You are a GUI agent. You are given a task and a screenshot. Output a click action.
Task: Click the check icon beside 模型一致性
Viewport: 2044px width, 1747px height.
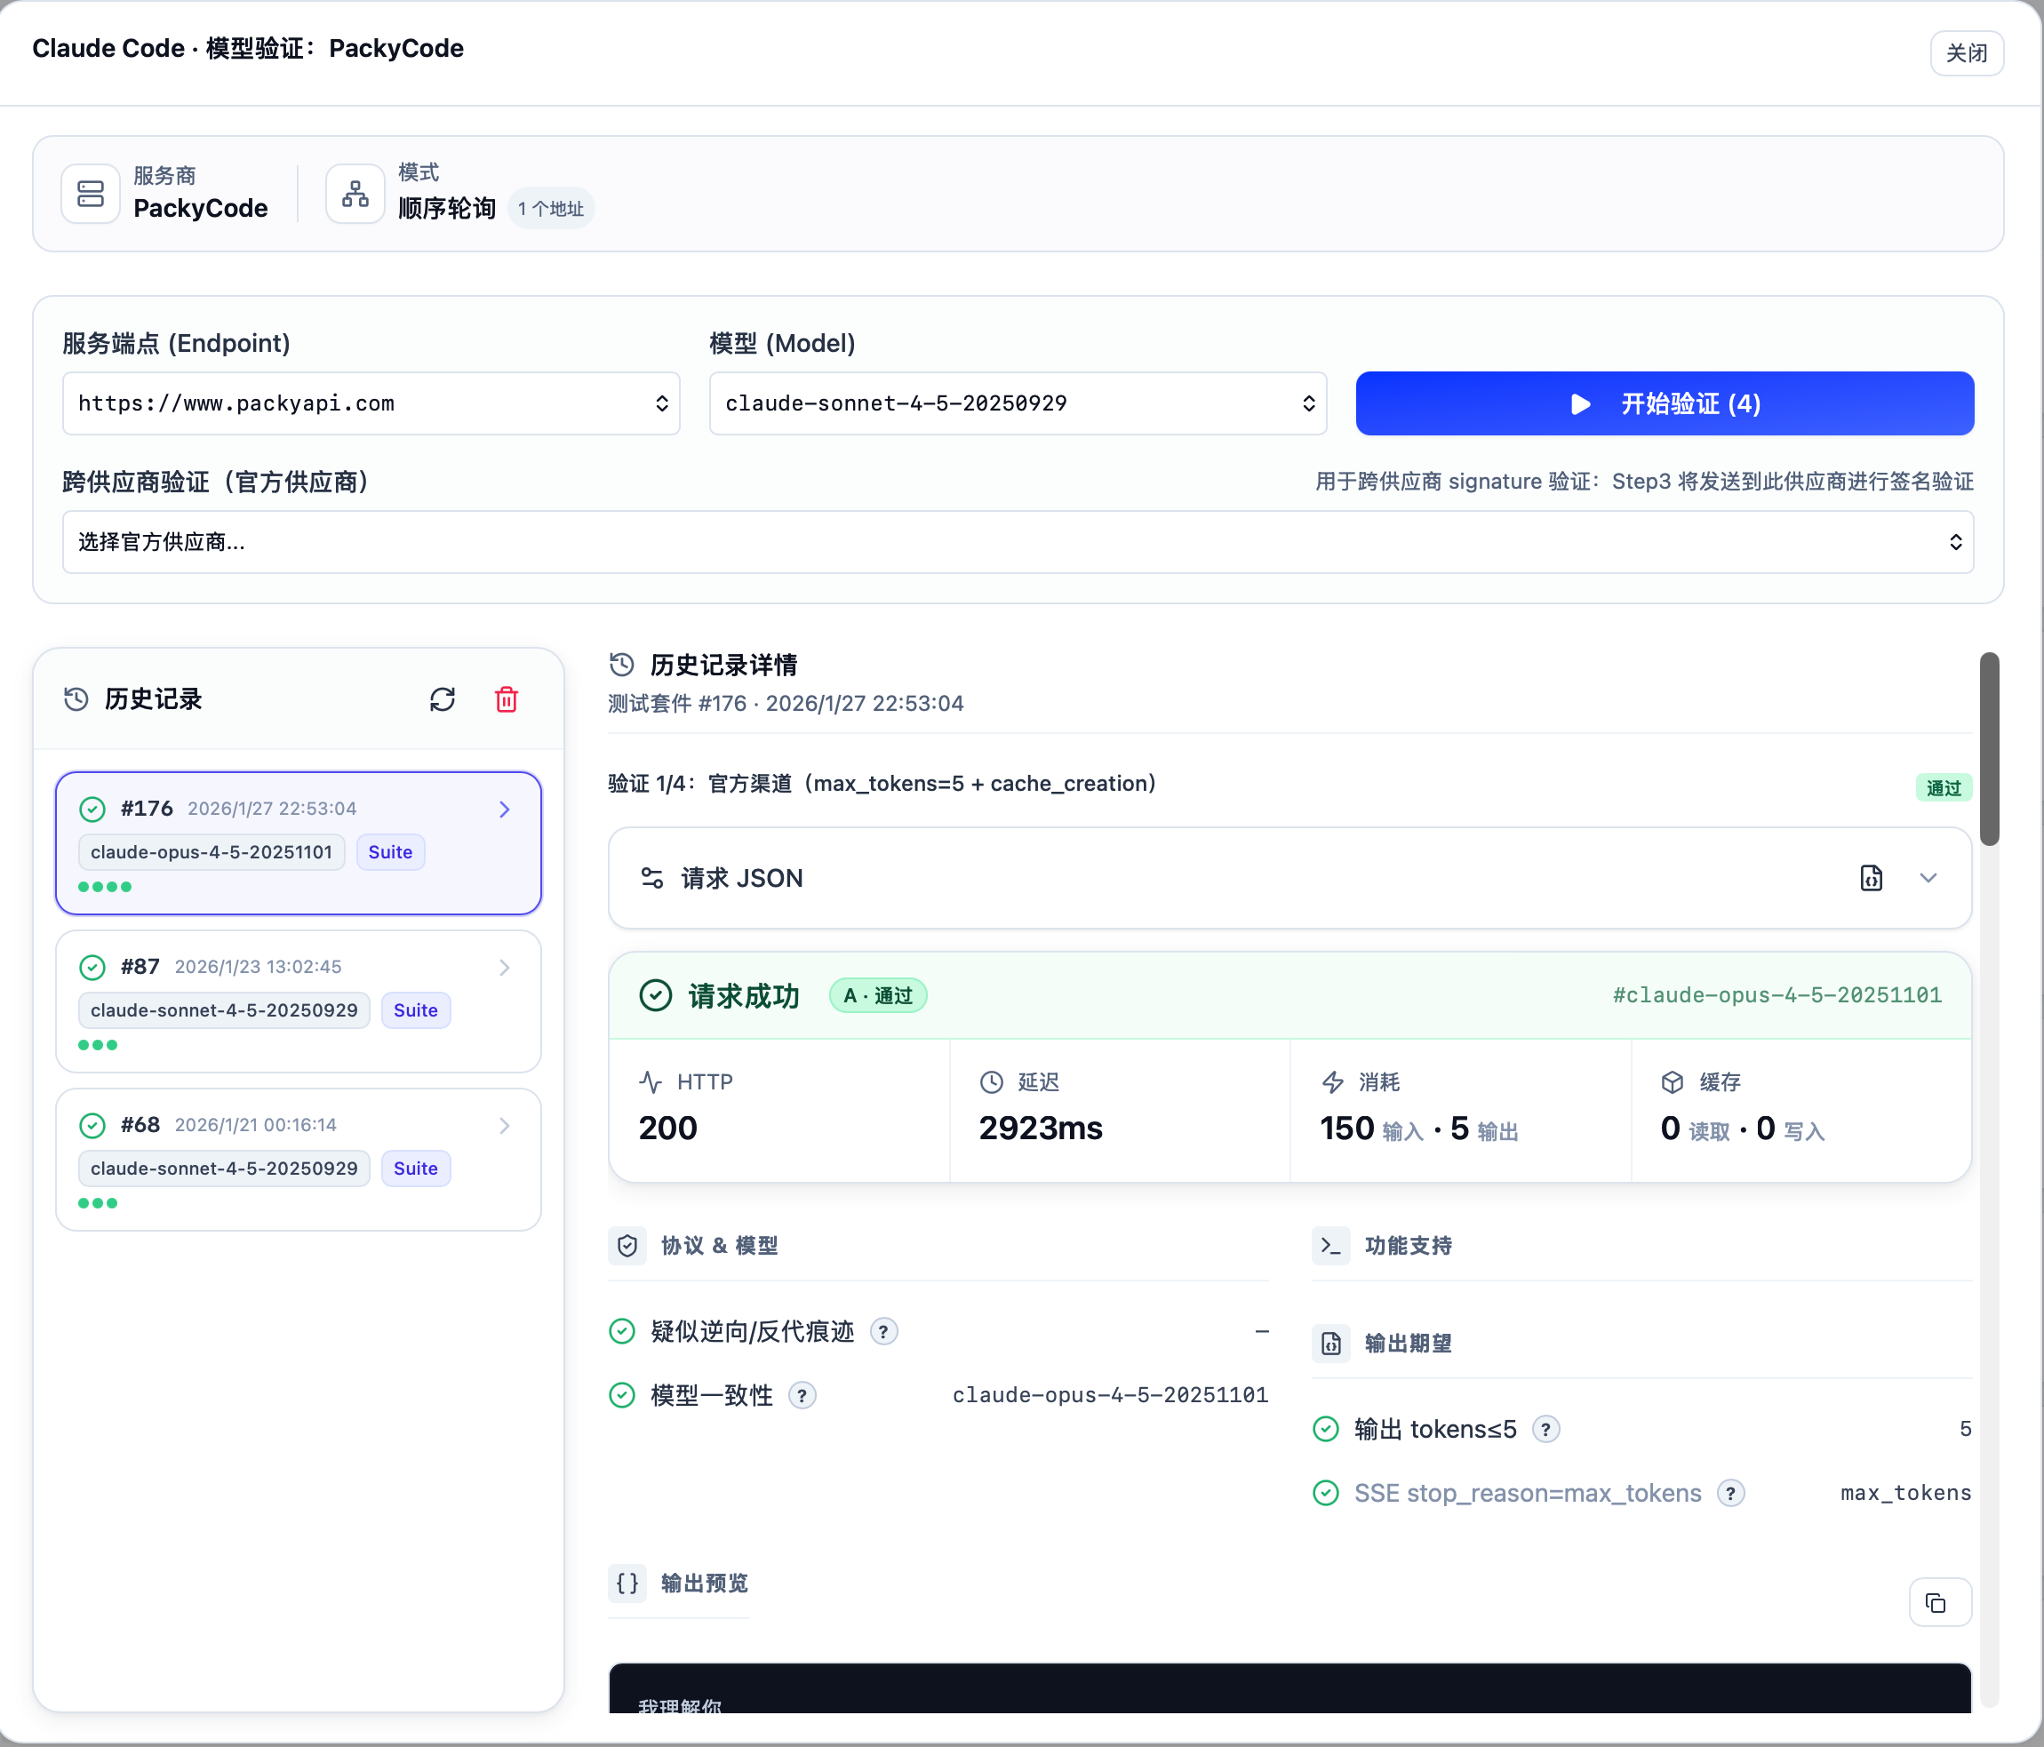click(622, 1396)
